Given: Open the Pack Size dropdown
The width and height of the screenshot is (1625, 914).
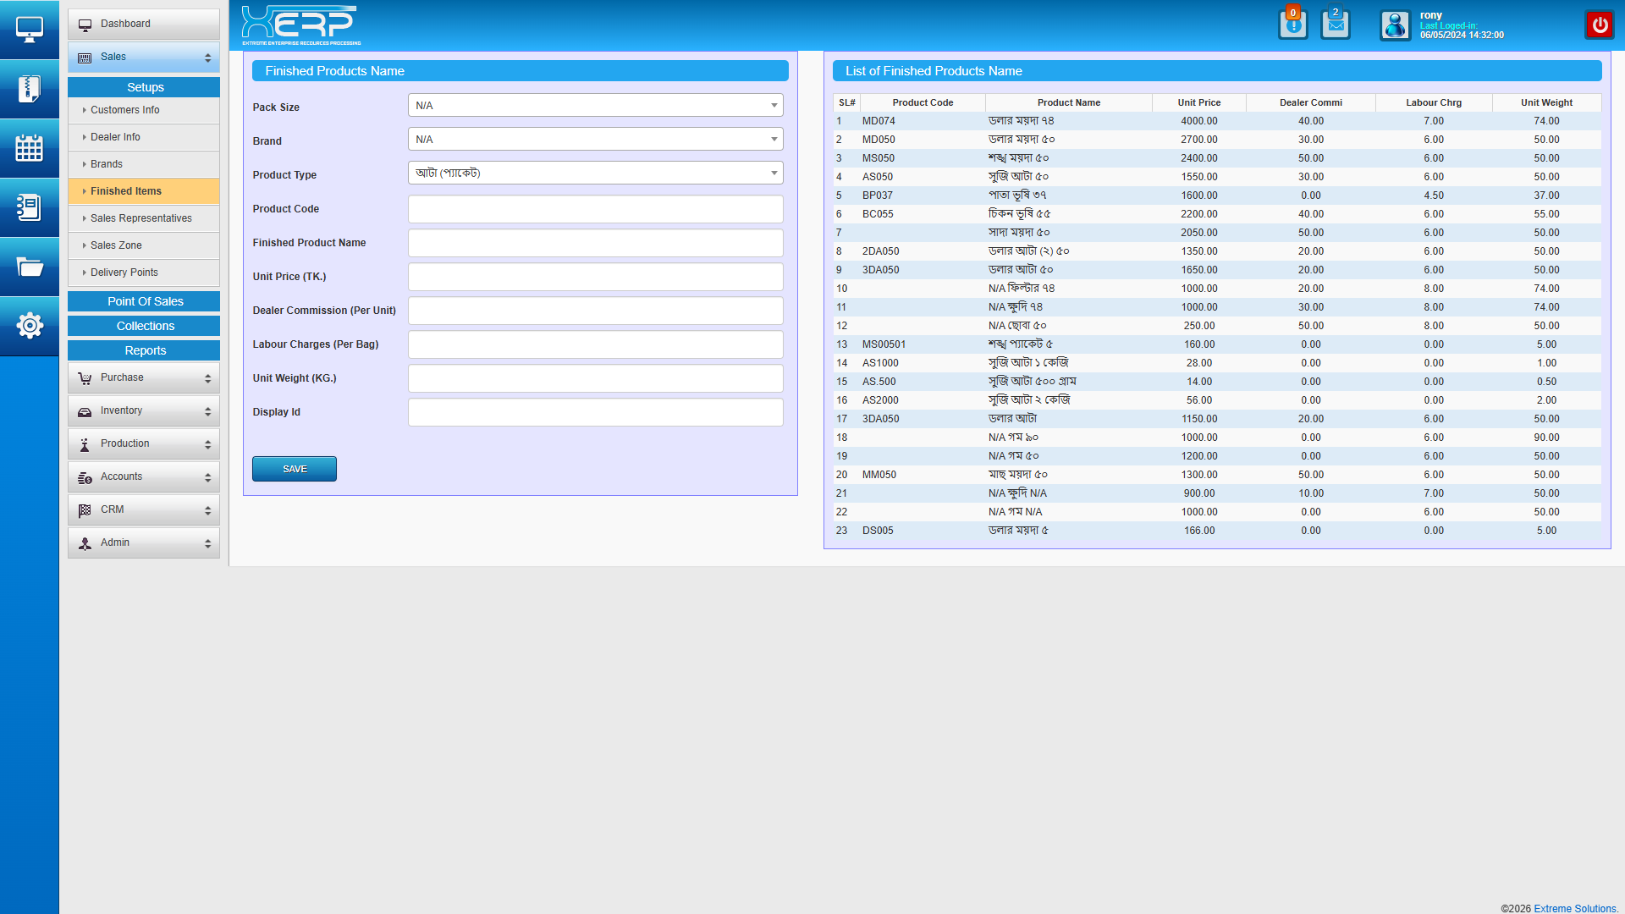Looking at the screenshot, I should [595, 106].
